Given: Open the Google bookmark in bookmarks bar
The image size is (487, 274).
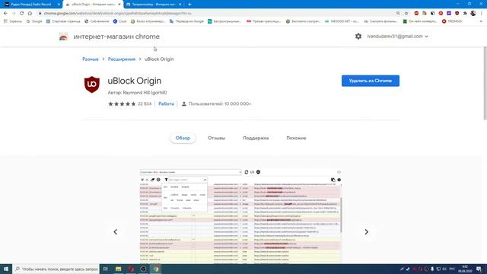Looking at the screenshot, I should [x=34, y=21].
